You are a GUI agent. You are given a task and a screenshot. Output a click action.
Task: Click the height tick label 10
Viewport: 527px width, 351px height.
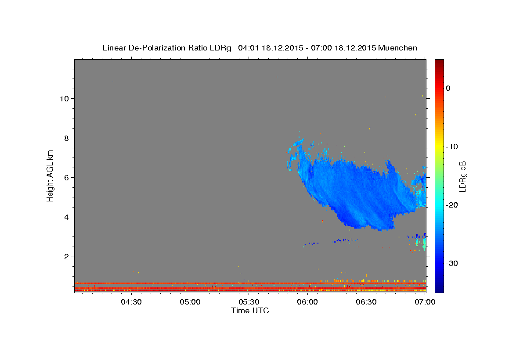pyautogui.click(x=65, y=98)
